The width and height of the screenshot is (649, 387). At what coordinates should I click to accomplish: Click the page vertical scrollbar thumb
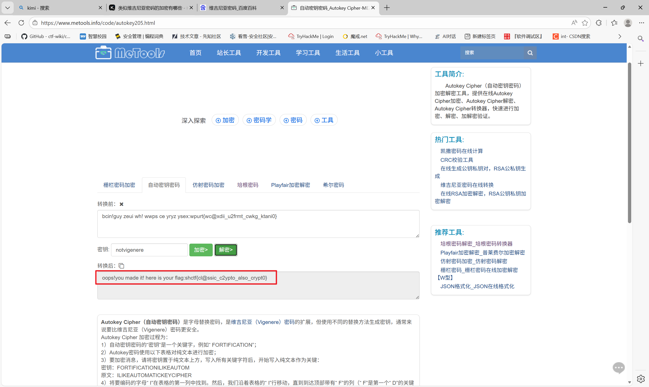[x=629, y=143]
